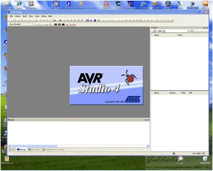Open the Message panel menu arrow
Image resolution: width=213 pixels, height=171 pixels.
146,120
